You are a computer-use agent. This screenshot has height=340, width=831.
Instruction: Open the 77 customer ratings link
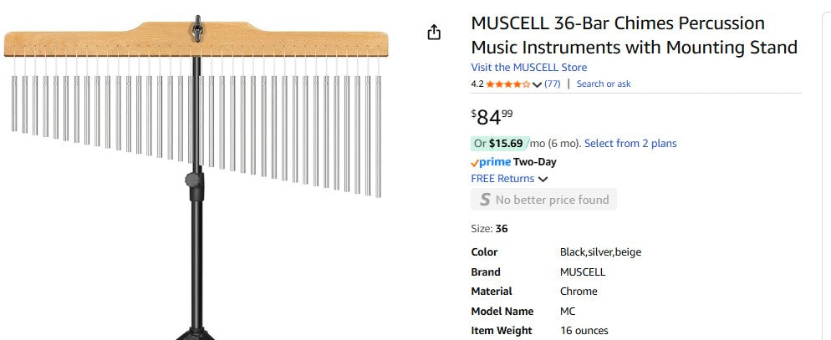[552, 84]
